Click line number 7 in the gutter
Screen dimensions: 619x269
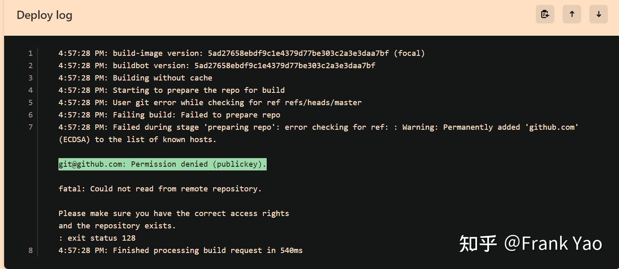pos(30,127)
